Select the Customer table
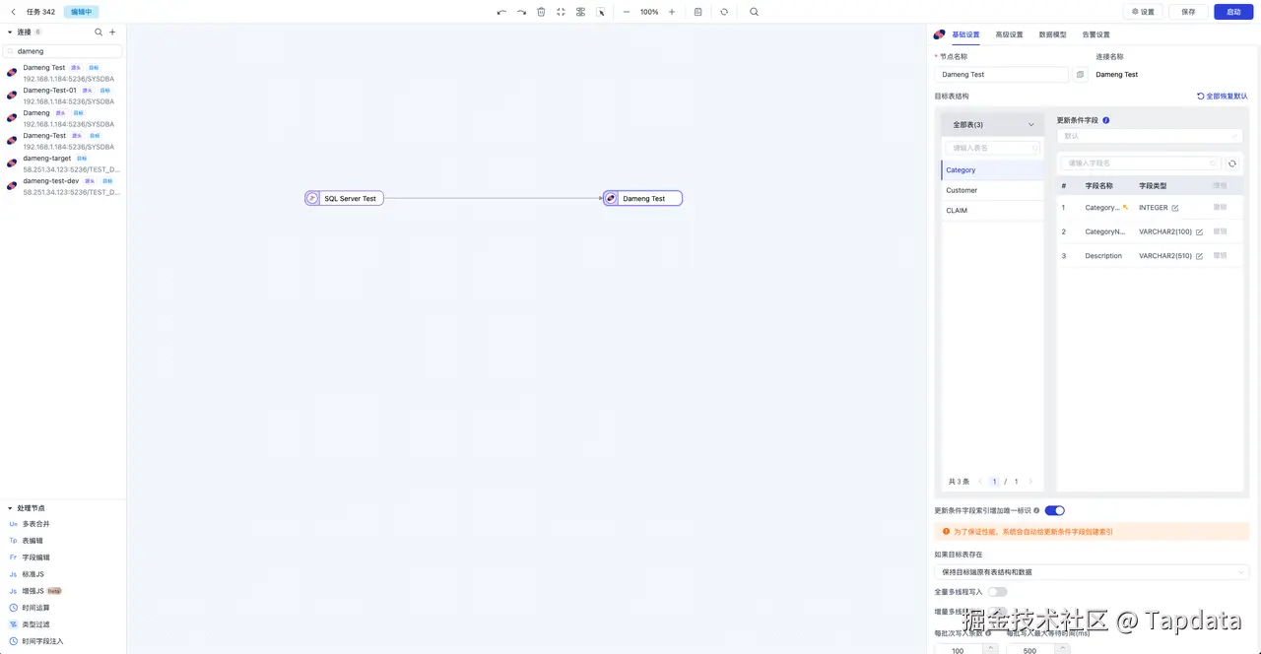The height and width of the screenshot is (654, 1261). click(x=992, y=190)
